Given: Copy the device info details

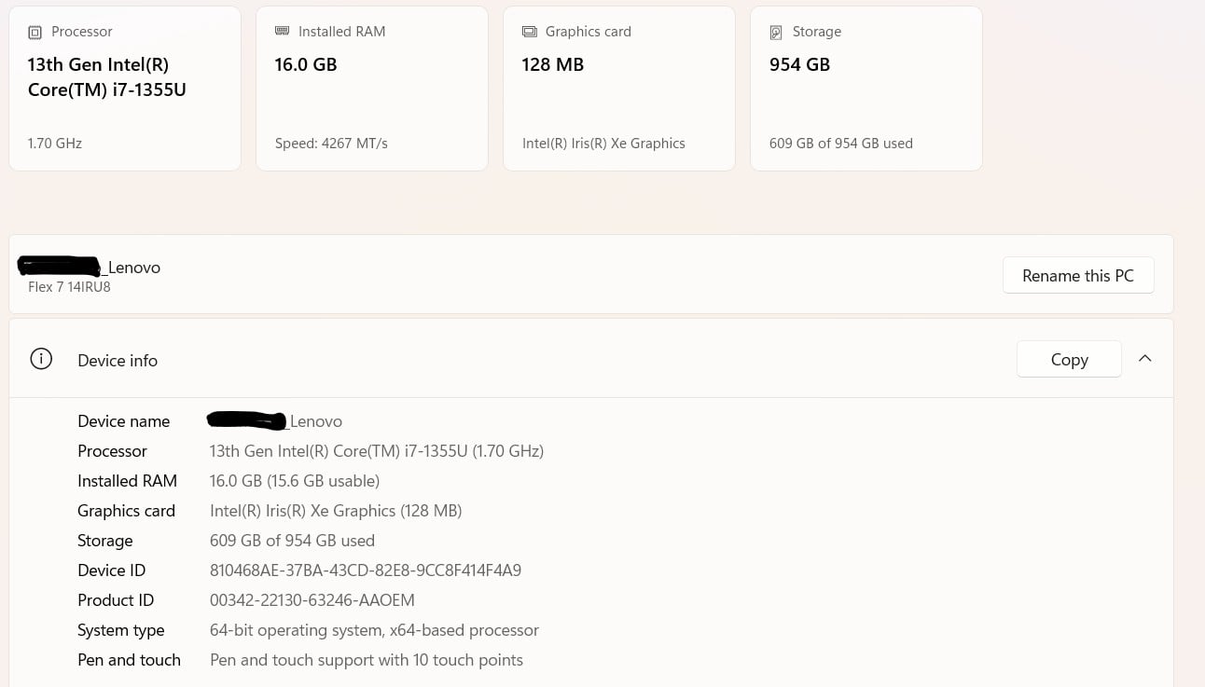Looking at the screenshot, I should 1069,359.
